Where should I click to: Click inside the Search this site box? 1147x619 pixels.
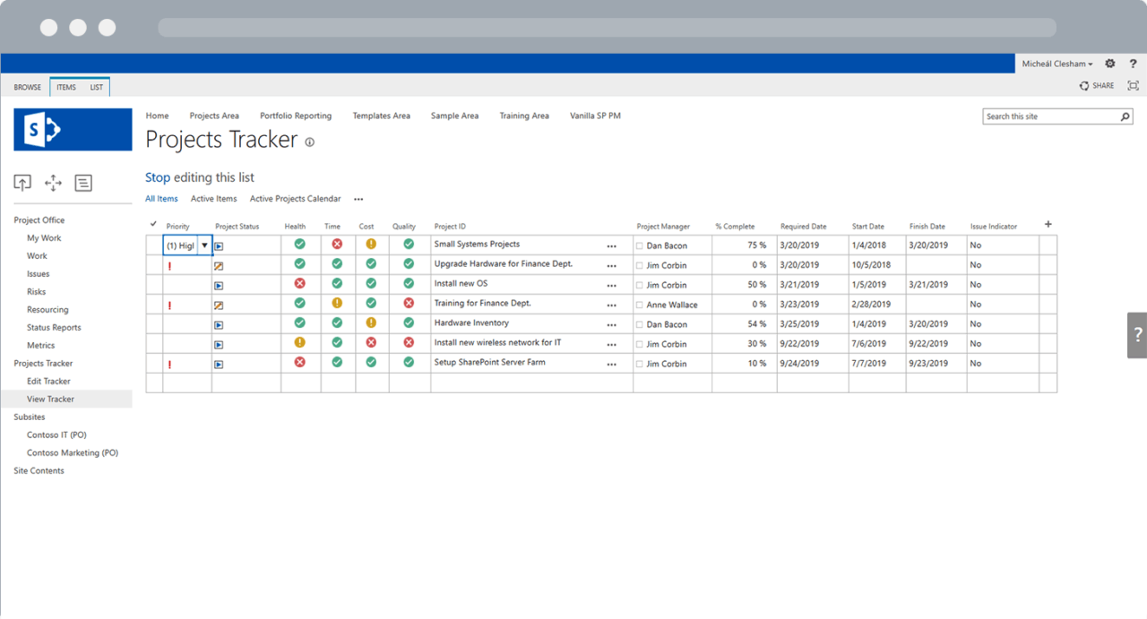[1048, 116]
